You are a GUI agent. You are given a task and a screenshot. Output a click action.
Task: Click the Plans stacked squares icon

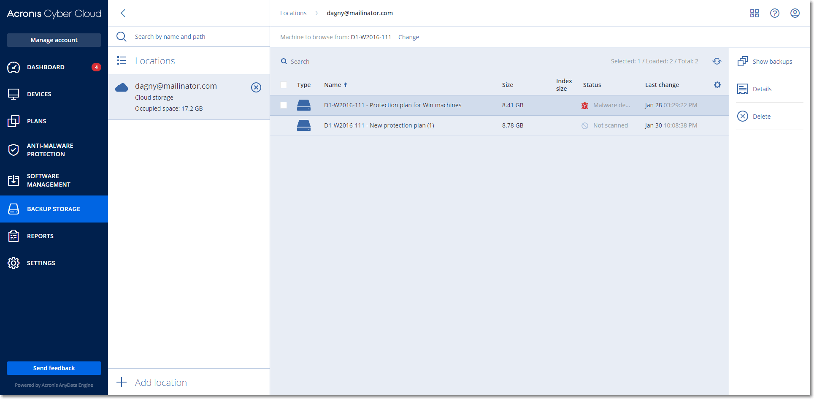(14, 121)
